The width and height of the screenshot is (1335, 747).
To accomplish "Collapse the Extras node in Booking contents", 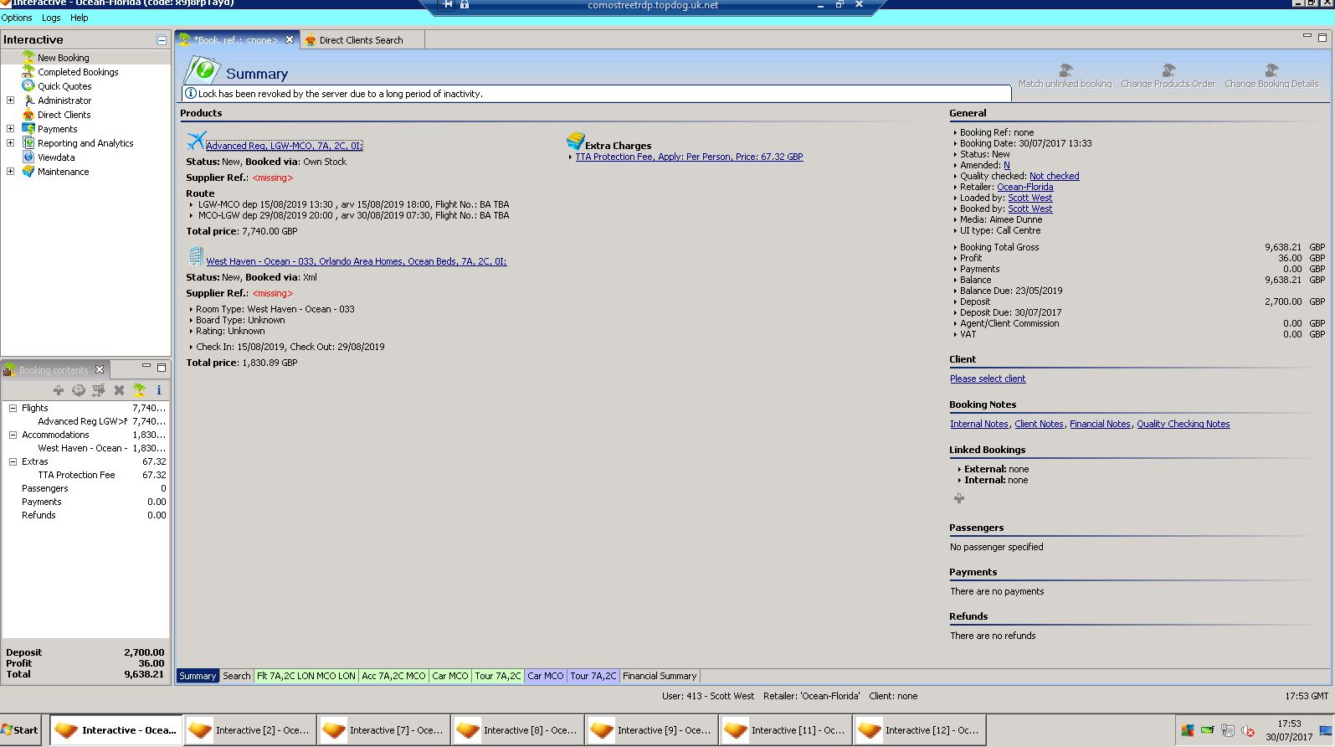I will [x=13, y=461].
